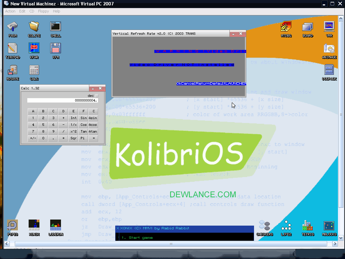Screen dimensions: 345x259
Task: Click the horizontal scrollbar right arrow
Action: coord(335,243)
